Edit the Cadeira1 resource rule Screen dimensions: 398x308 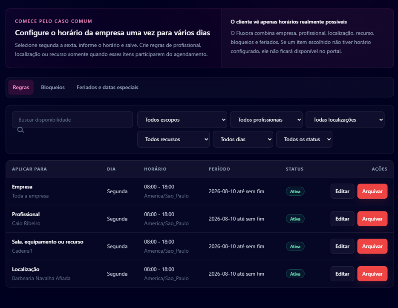[342, 246]
